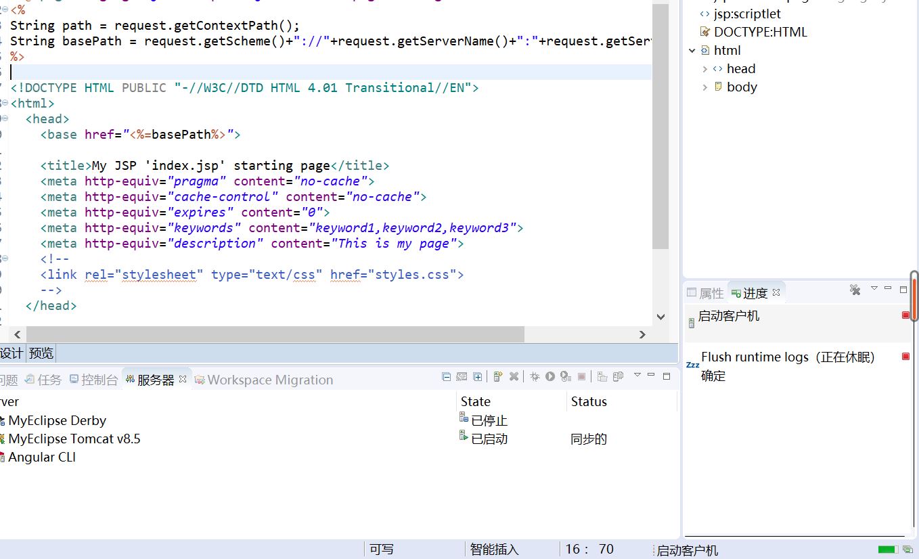Image resolution: width=919 pixels, height=559 pixels.
Task: Click the start server in profile mode icon
Action: (566, 377)
